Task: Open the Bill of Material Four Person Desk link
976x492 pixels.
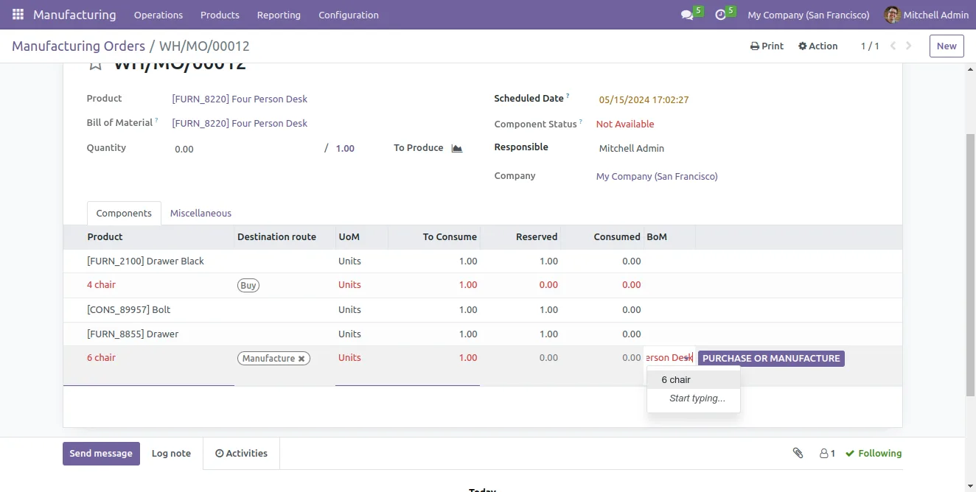Action: pos(240,123)
